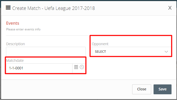Click the Matchdate field showing 1-1-0001
Image resolution: width=177 pixels, height=100 pixels.
39,68
